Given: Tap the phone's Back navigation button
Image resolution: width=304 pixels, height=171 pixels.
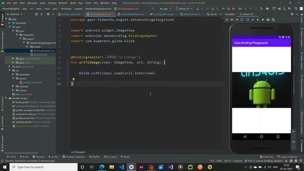Looking at the screenshot, I should [x=245, y=137].
